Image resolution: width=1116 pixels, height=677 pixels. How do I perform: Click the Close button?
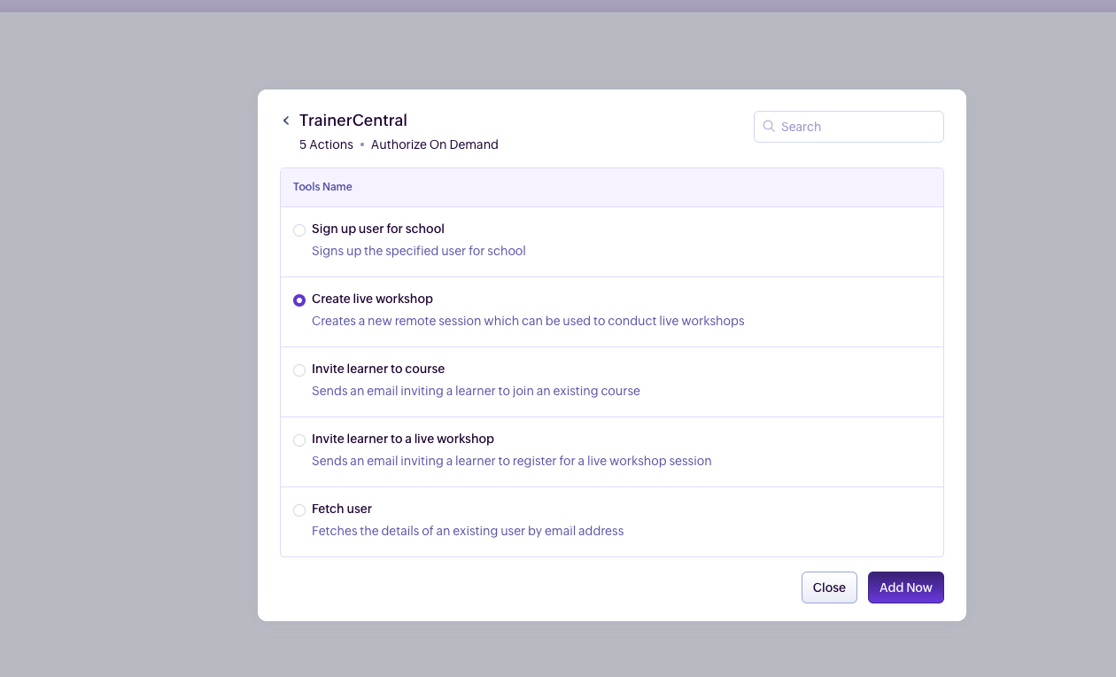point(829,588)
